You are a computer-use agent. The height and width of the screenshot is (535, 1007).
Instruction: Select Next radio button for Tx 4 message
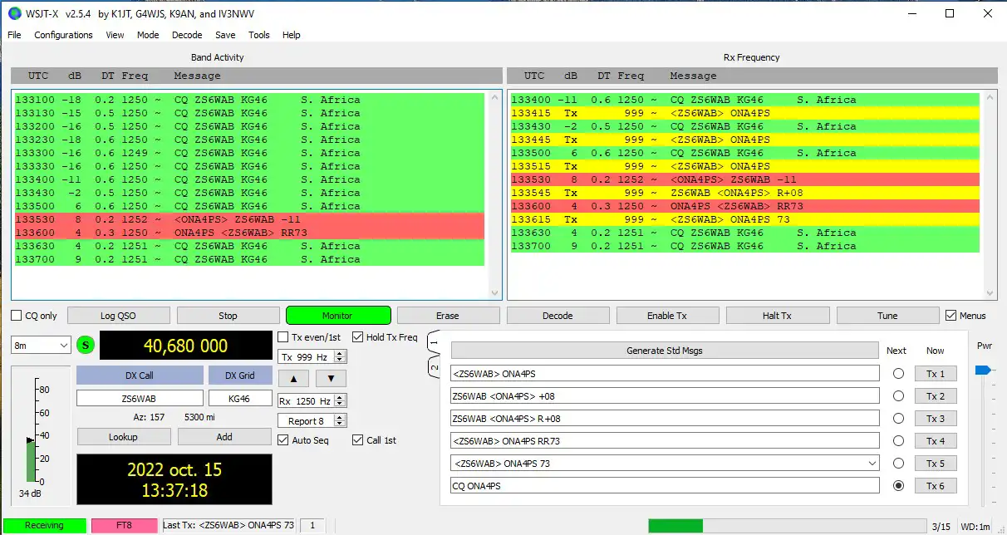point(898,441)
